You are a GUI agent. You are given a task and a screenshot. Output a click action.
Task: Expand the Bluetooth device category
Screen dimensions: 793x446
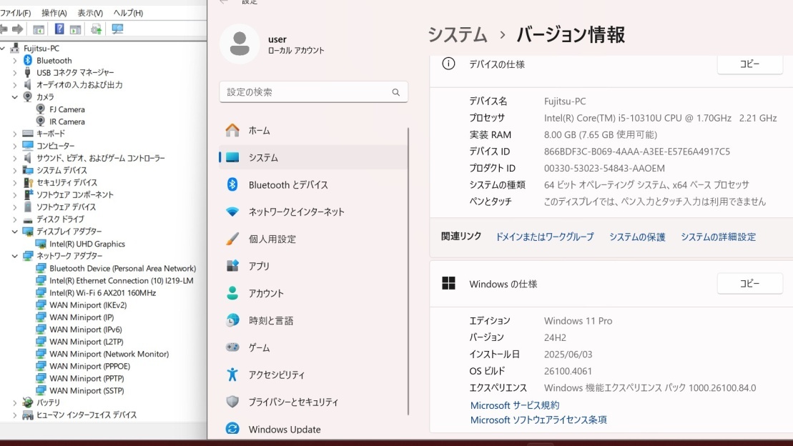14,61
